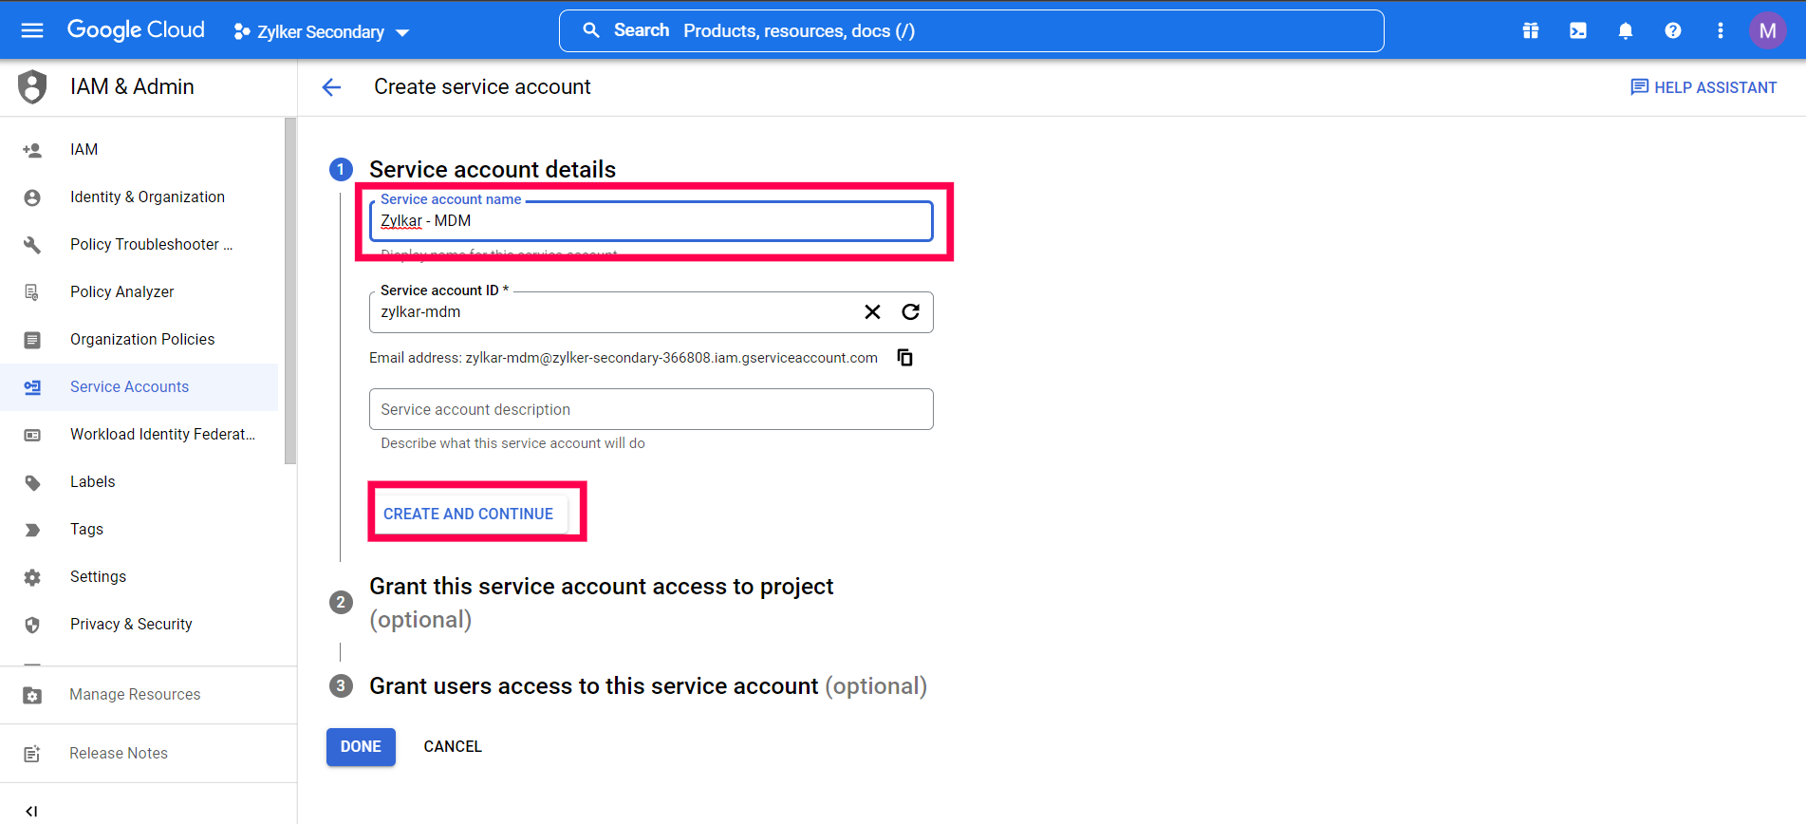Open the Help Assistant panel
Screen dimensions: 1806x824
1704,87
